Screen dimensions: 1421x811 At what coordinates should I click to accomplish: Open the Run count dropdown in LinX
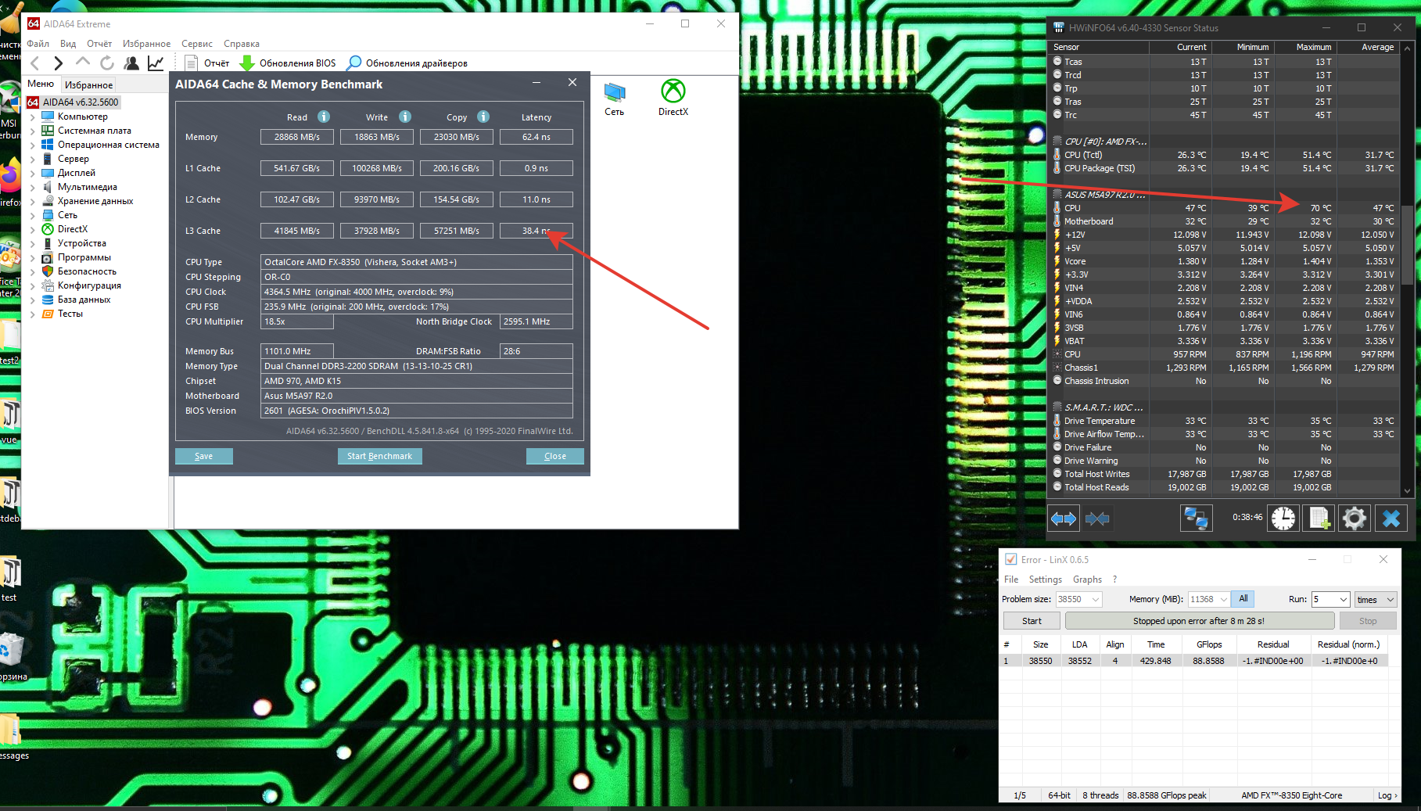point(1344,599)
